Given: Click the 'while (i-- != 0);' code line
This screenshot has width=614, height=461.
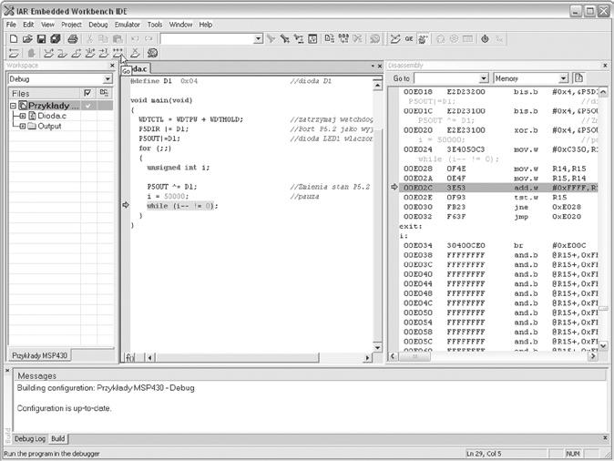Looking at the screenshot, I should pos(182,206).
